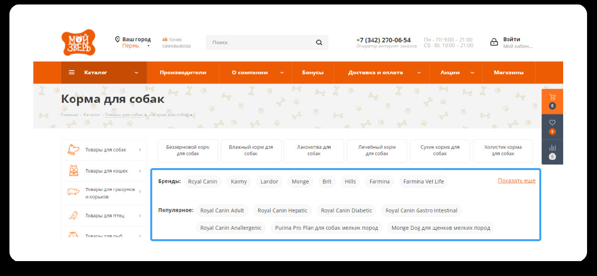Choose the Monge brand tag
The image size is (597, 276).
click(x=300, y=182)
